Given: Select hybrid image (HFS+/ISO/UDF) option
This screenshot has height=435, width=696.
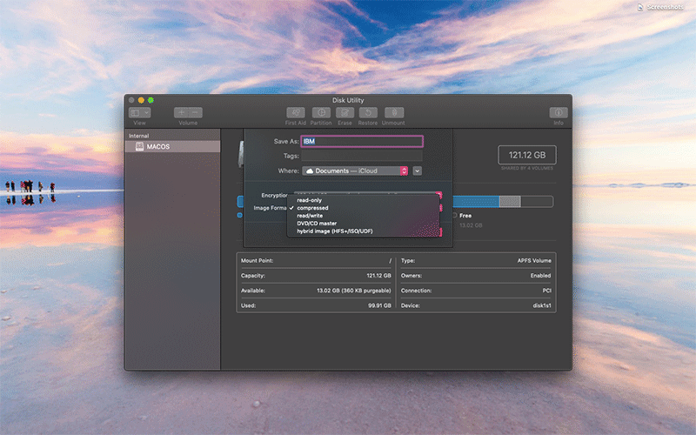Looking at the screenshot, I should tap(335, 231).
